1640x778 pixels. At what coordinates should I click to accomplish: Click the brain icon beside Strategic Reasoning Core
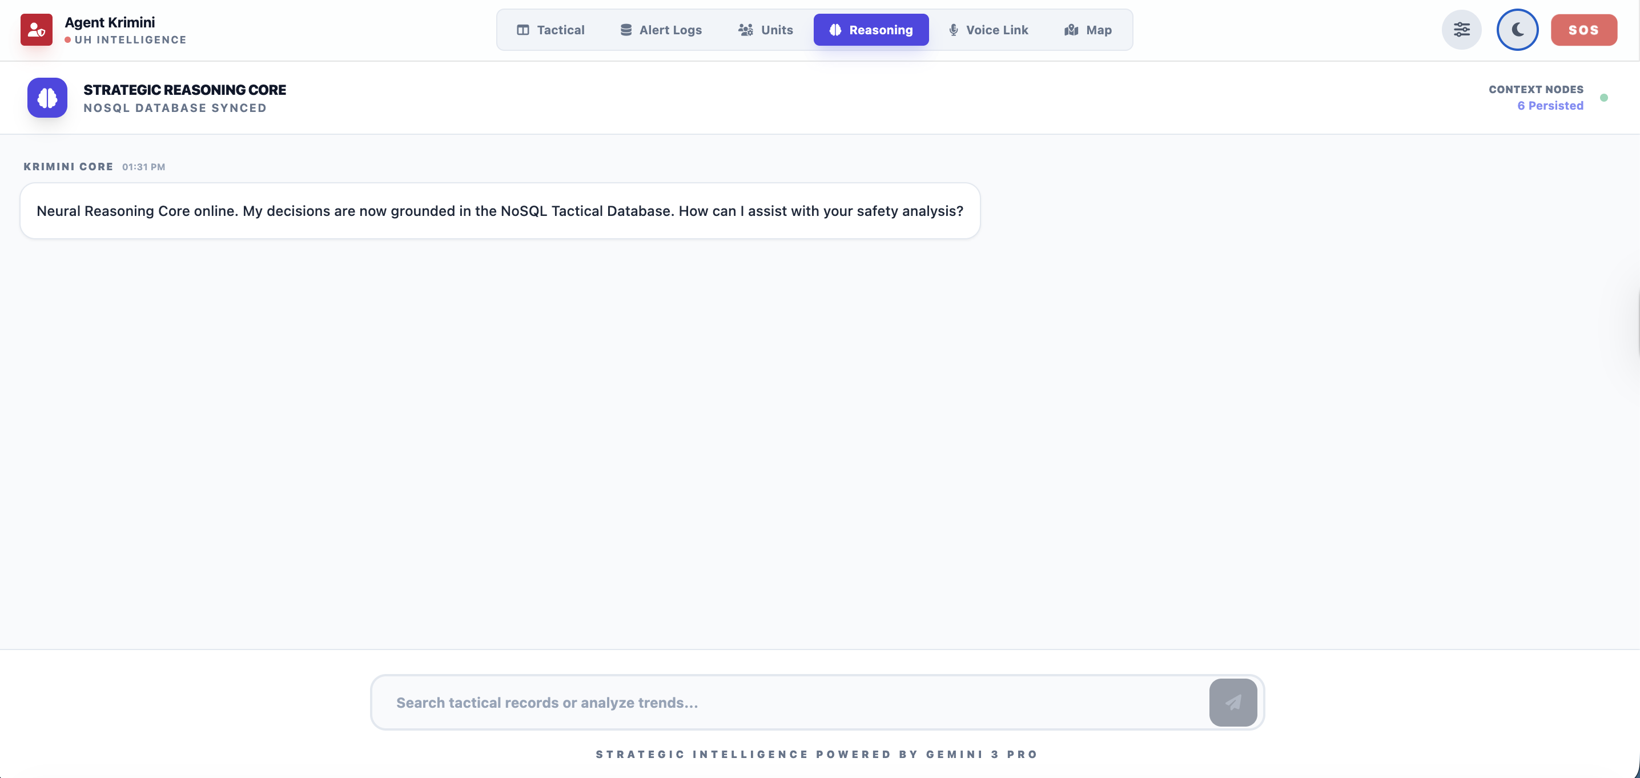(x=47, y=98)
